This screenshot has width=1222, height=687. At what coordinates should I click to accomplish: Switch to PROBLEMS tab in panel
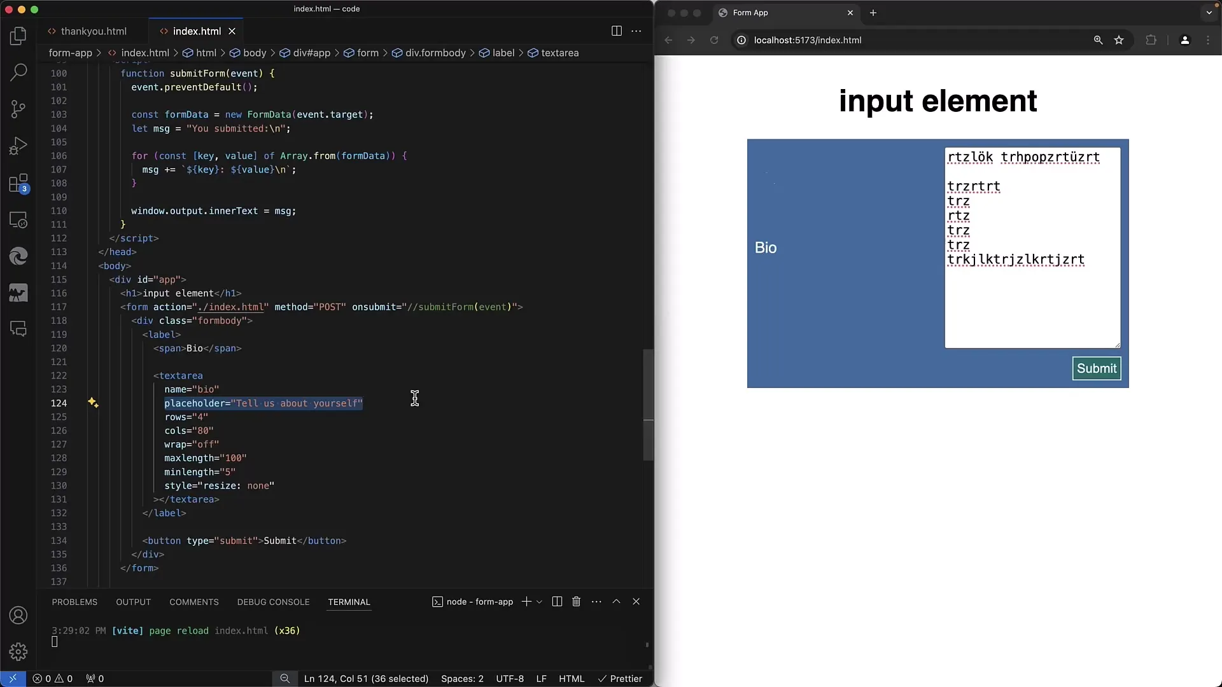pyautogui.click(x=74, y=601)
